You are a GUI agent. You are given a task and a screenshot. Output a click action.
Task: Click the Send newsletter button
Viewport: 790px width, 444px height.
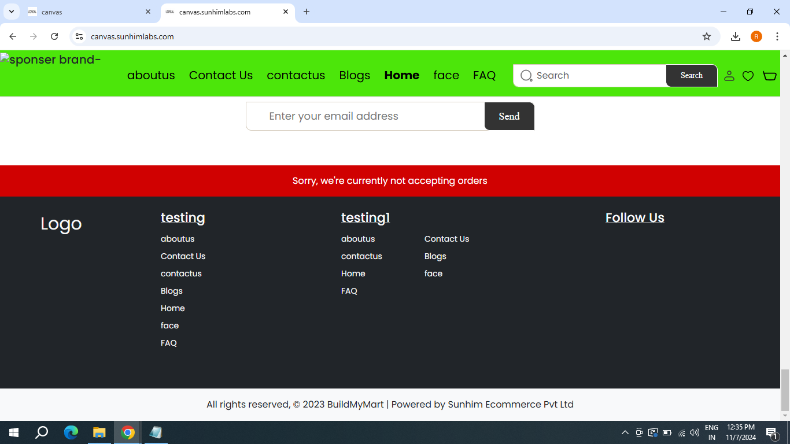pyautogui.click(x=510, y=116)
